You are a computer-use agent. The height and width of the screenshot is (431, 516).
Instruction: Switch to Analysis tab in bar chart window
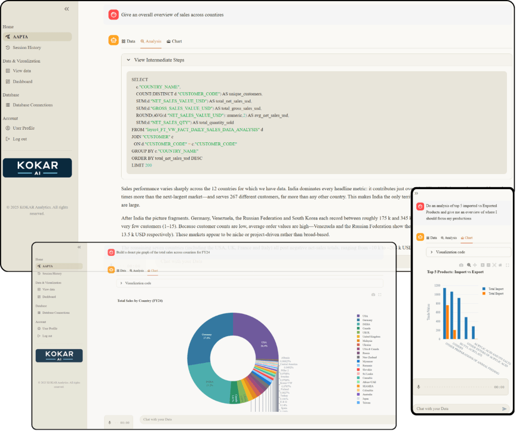(448, 237)
